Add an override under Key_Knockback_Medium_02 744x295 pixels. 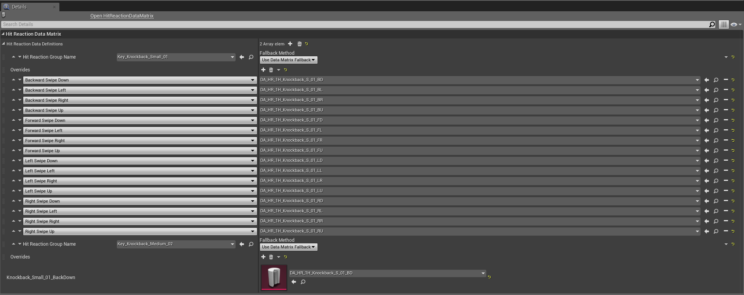pos(263,257)
